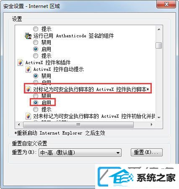Click the 重置(E)... button
The image size is (179, 189).
(x=147, y=152)
